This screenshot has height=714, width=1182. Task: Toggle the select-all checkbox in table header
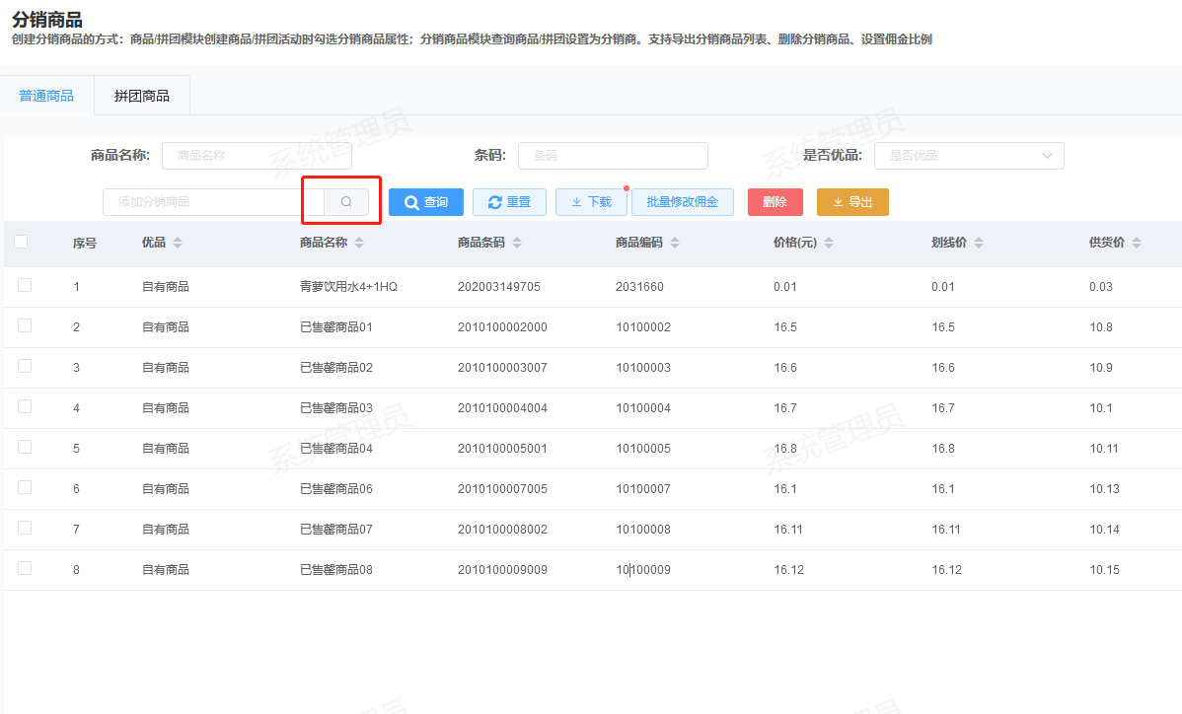click(21, 242)
